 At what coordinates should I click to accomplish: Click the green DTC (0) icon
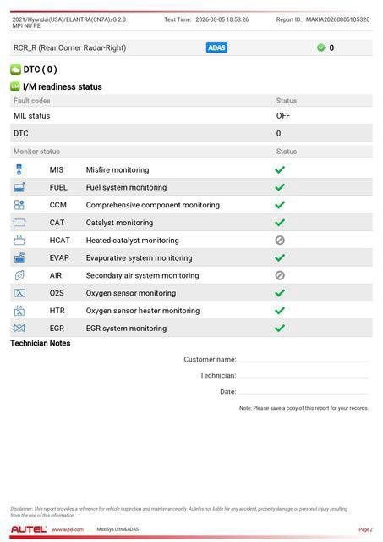(x=15, y=69)
